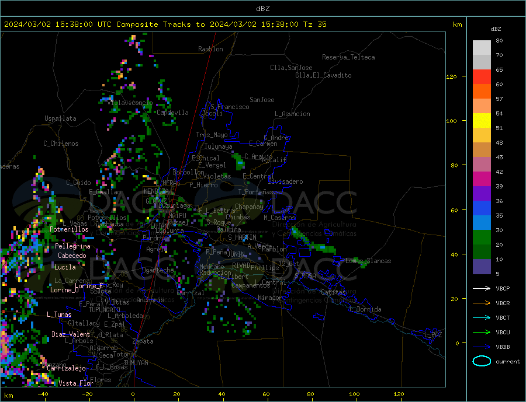The image size is (526, 402).
Task: Select the red 65 dBZ color swatch
Action: pos(482,76)
